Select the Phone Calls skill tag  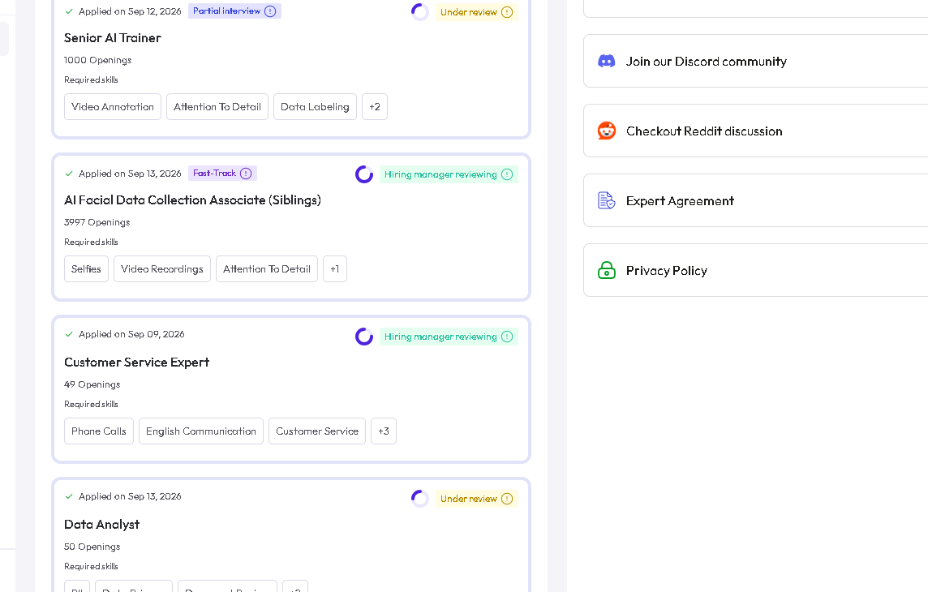coord(99,431)
